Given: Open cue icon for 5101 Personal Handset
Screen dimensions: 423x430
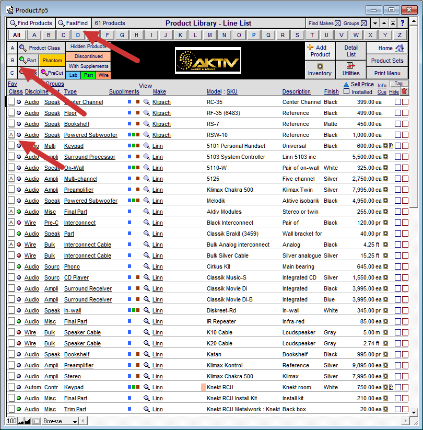Looking at the screenshot, I should point(391,146).
